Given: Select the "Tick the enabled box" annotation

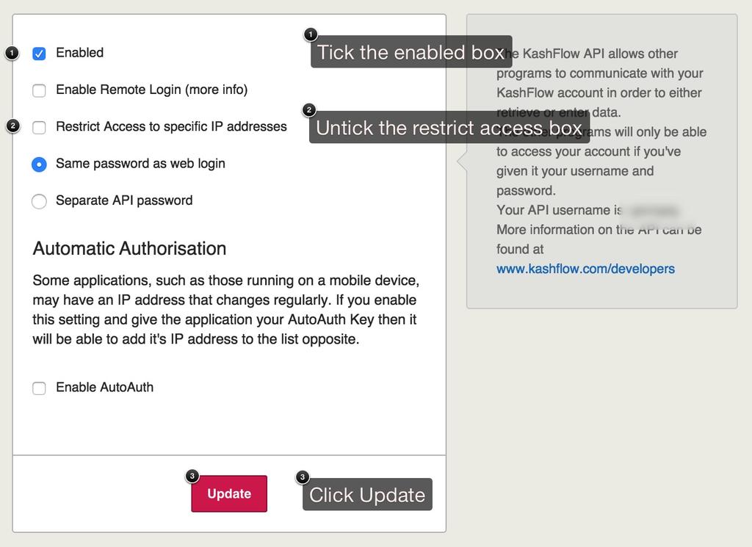Looking at the screenshot, I should click(x=411, y=52).
